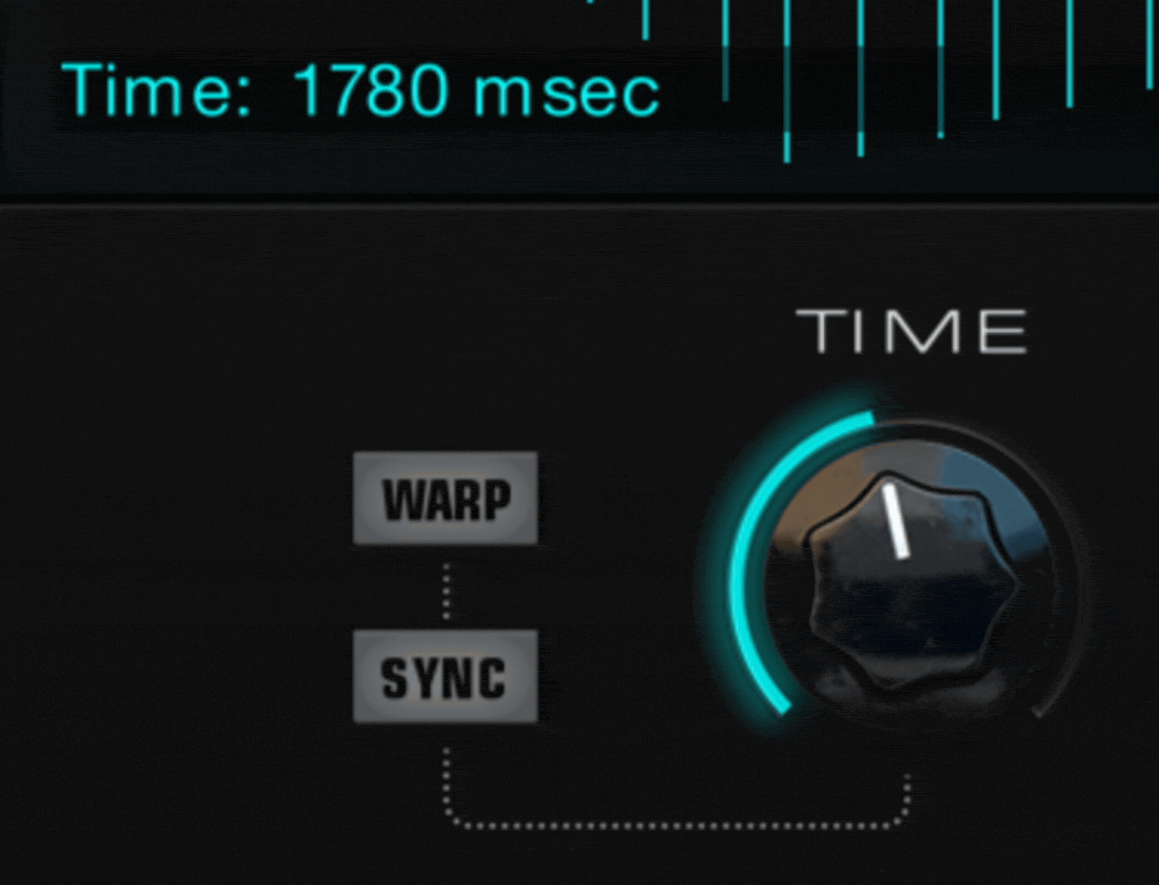
Task: Click the "Time:" readout label text
Action: click(x=157, y=91)
